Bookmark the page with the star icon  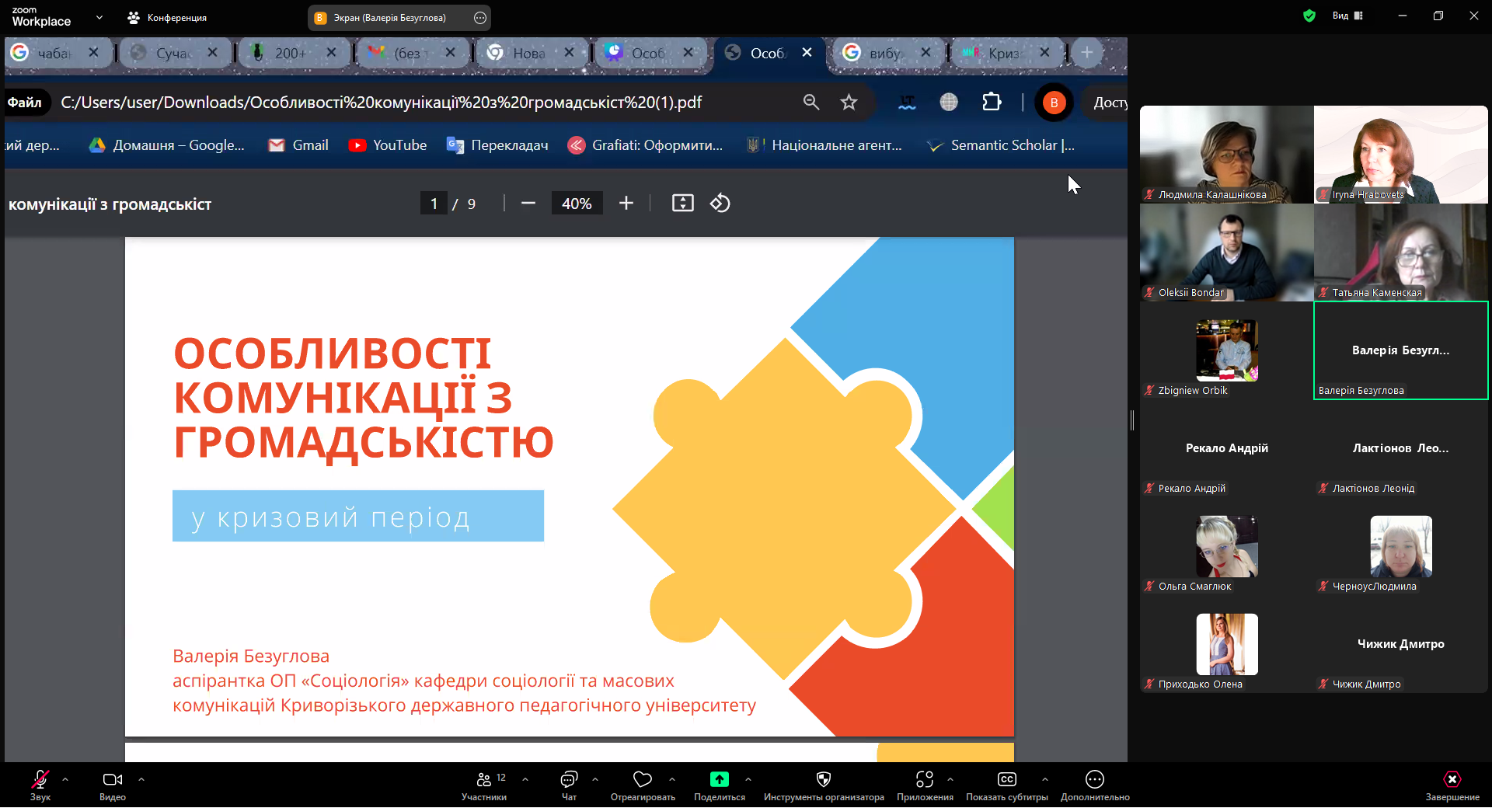849,102
